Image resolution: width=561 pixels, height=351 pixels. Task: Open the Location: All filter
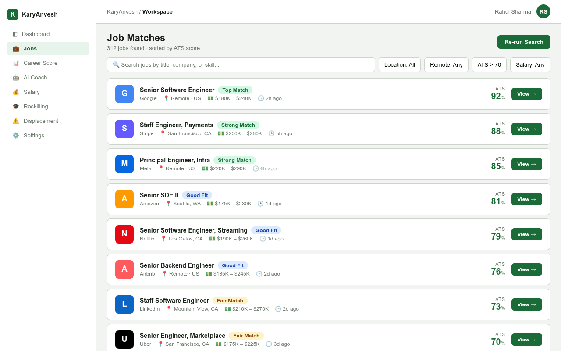coord(400,65)
